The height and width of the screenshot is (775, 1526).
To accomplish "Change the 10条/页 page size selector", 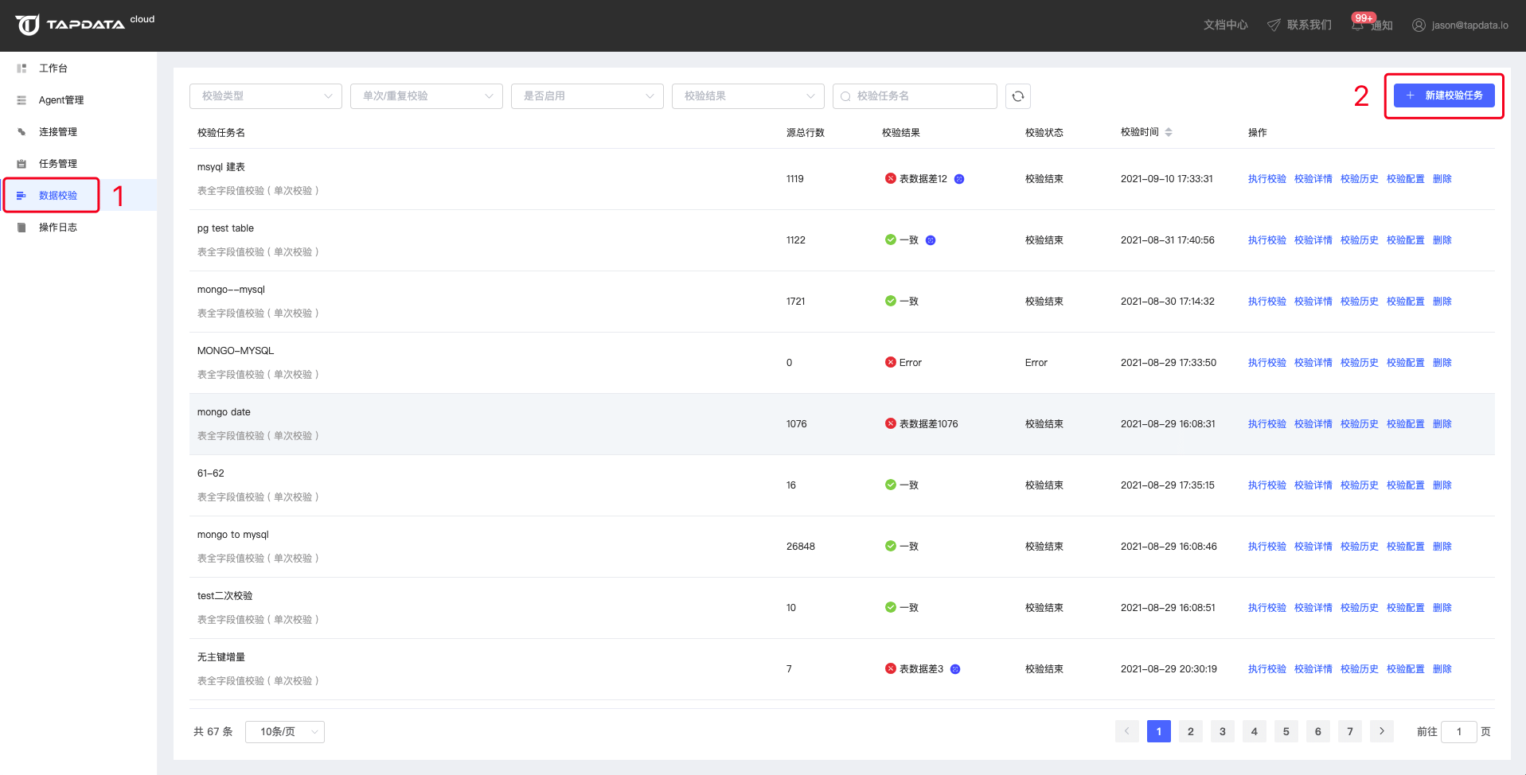I will tap(284, 731).
